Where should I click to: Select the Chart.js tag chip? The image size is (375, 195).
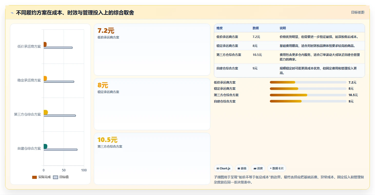[x=223, y=168]
